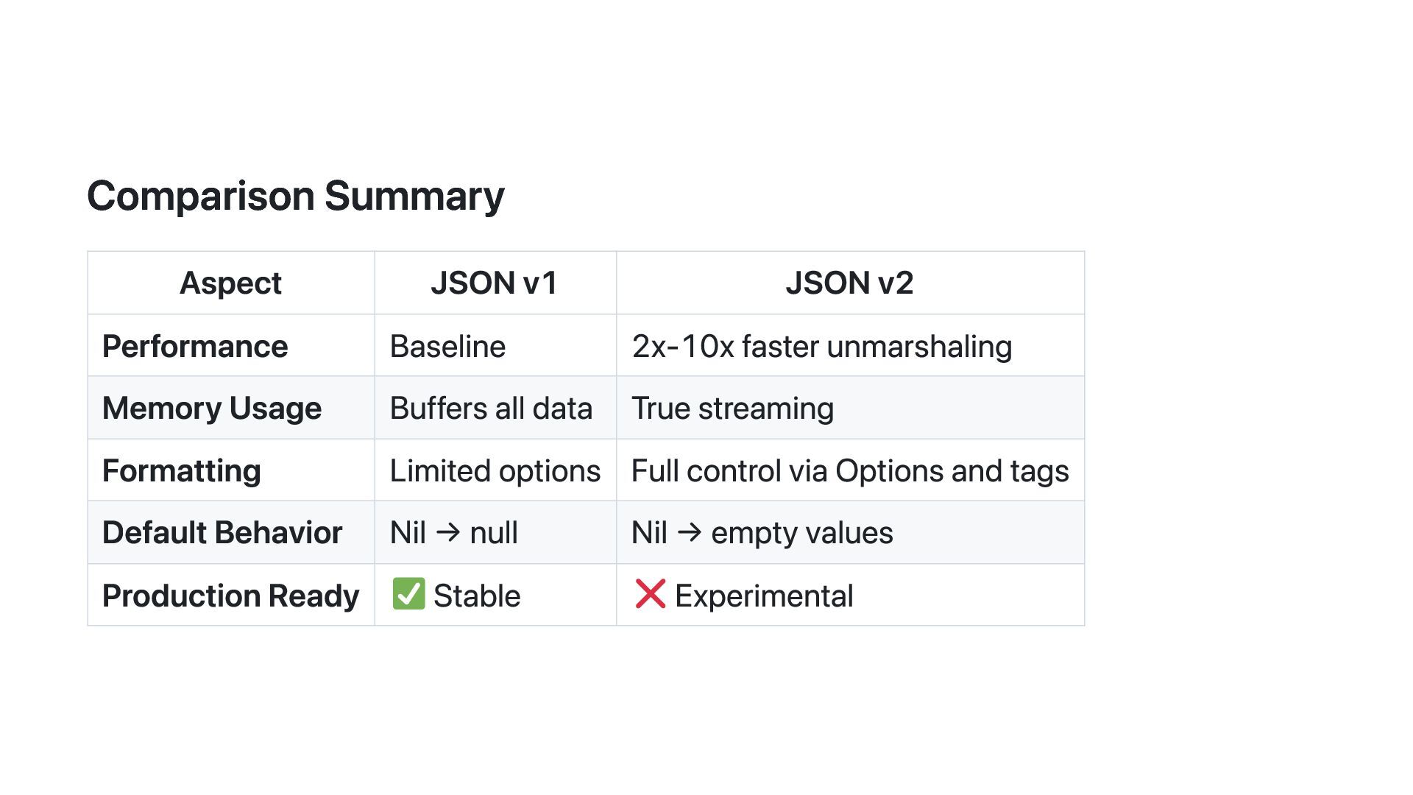Viewport: 1413px width, 795px height.
Task: Click the Comparison Summary heading
Action: pyautogui.click(x=296, y=196)
